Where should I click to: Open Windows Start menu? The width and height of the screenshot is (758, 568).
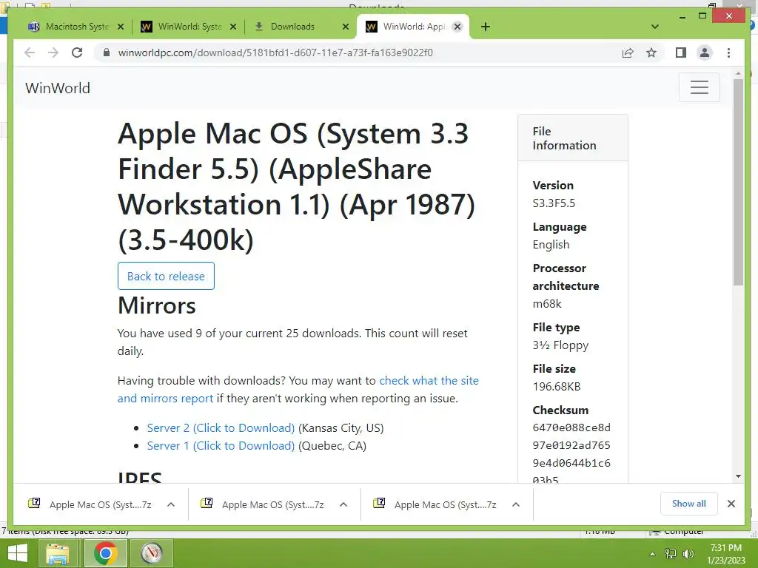(x=18, y=553)
